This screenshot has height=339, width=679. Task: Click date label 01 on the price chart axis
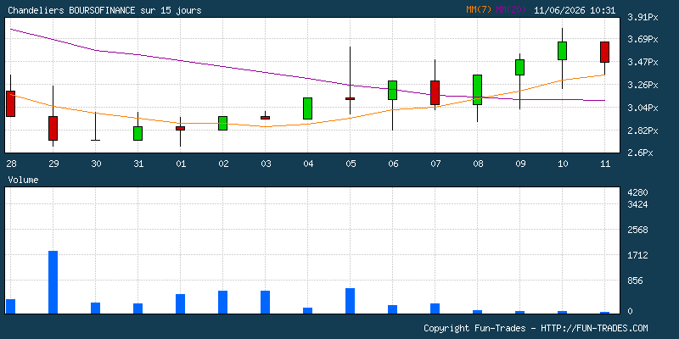tap(181, 164)
